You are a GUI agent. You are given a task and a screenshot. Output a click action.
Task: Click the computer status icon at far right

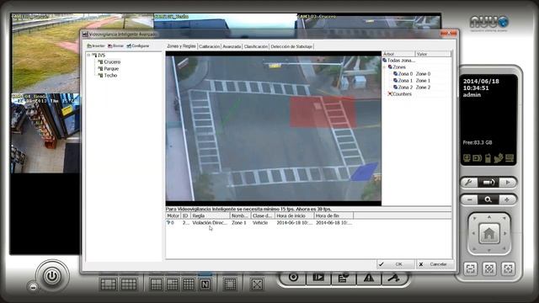[x=510, y=158]
